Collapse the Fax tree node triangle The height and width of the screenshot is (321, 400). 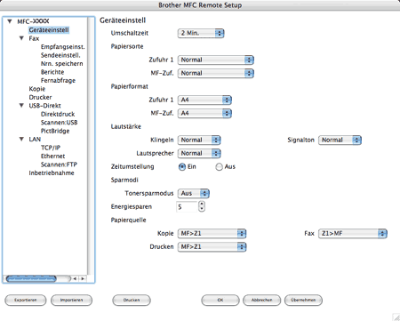21,38
